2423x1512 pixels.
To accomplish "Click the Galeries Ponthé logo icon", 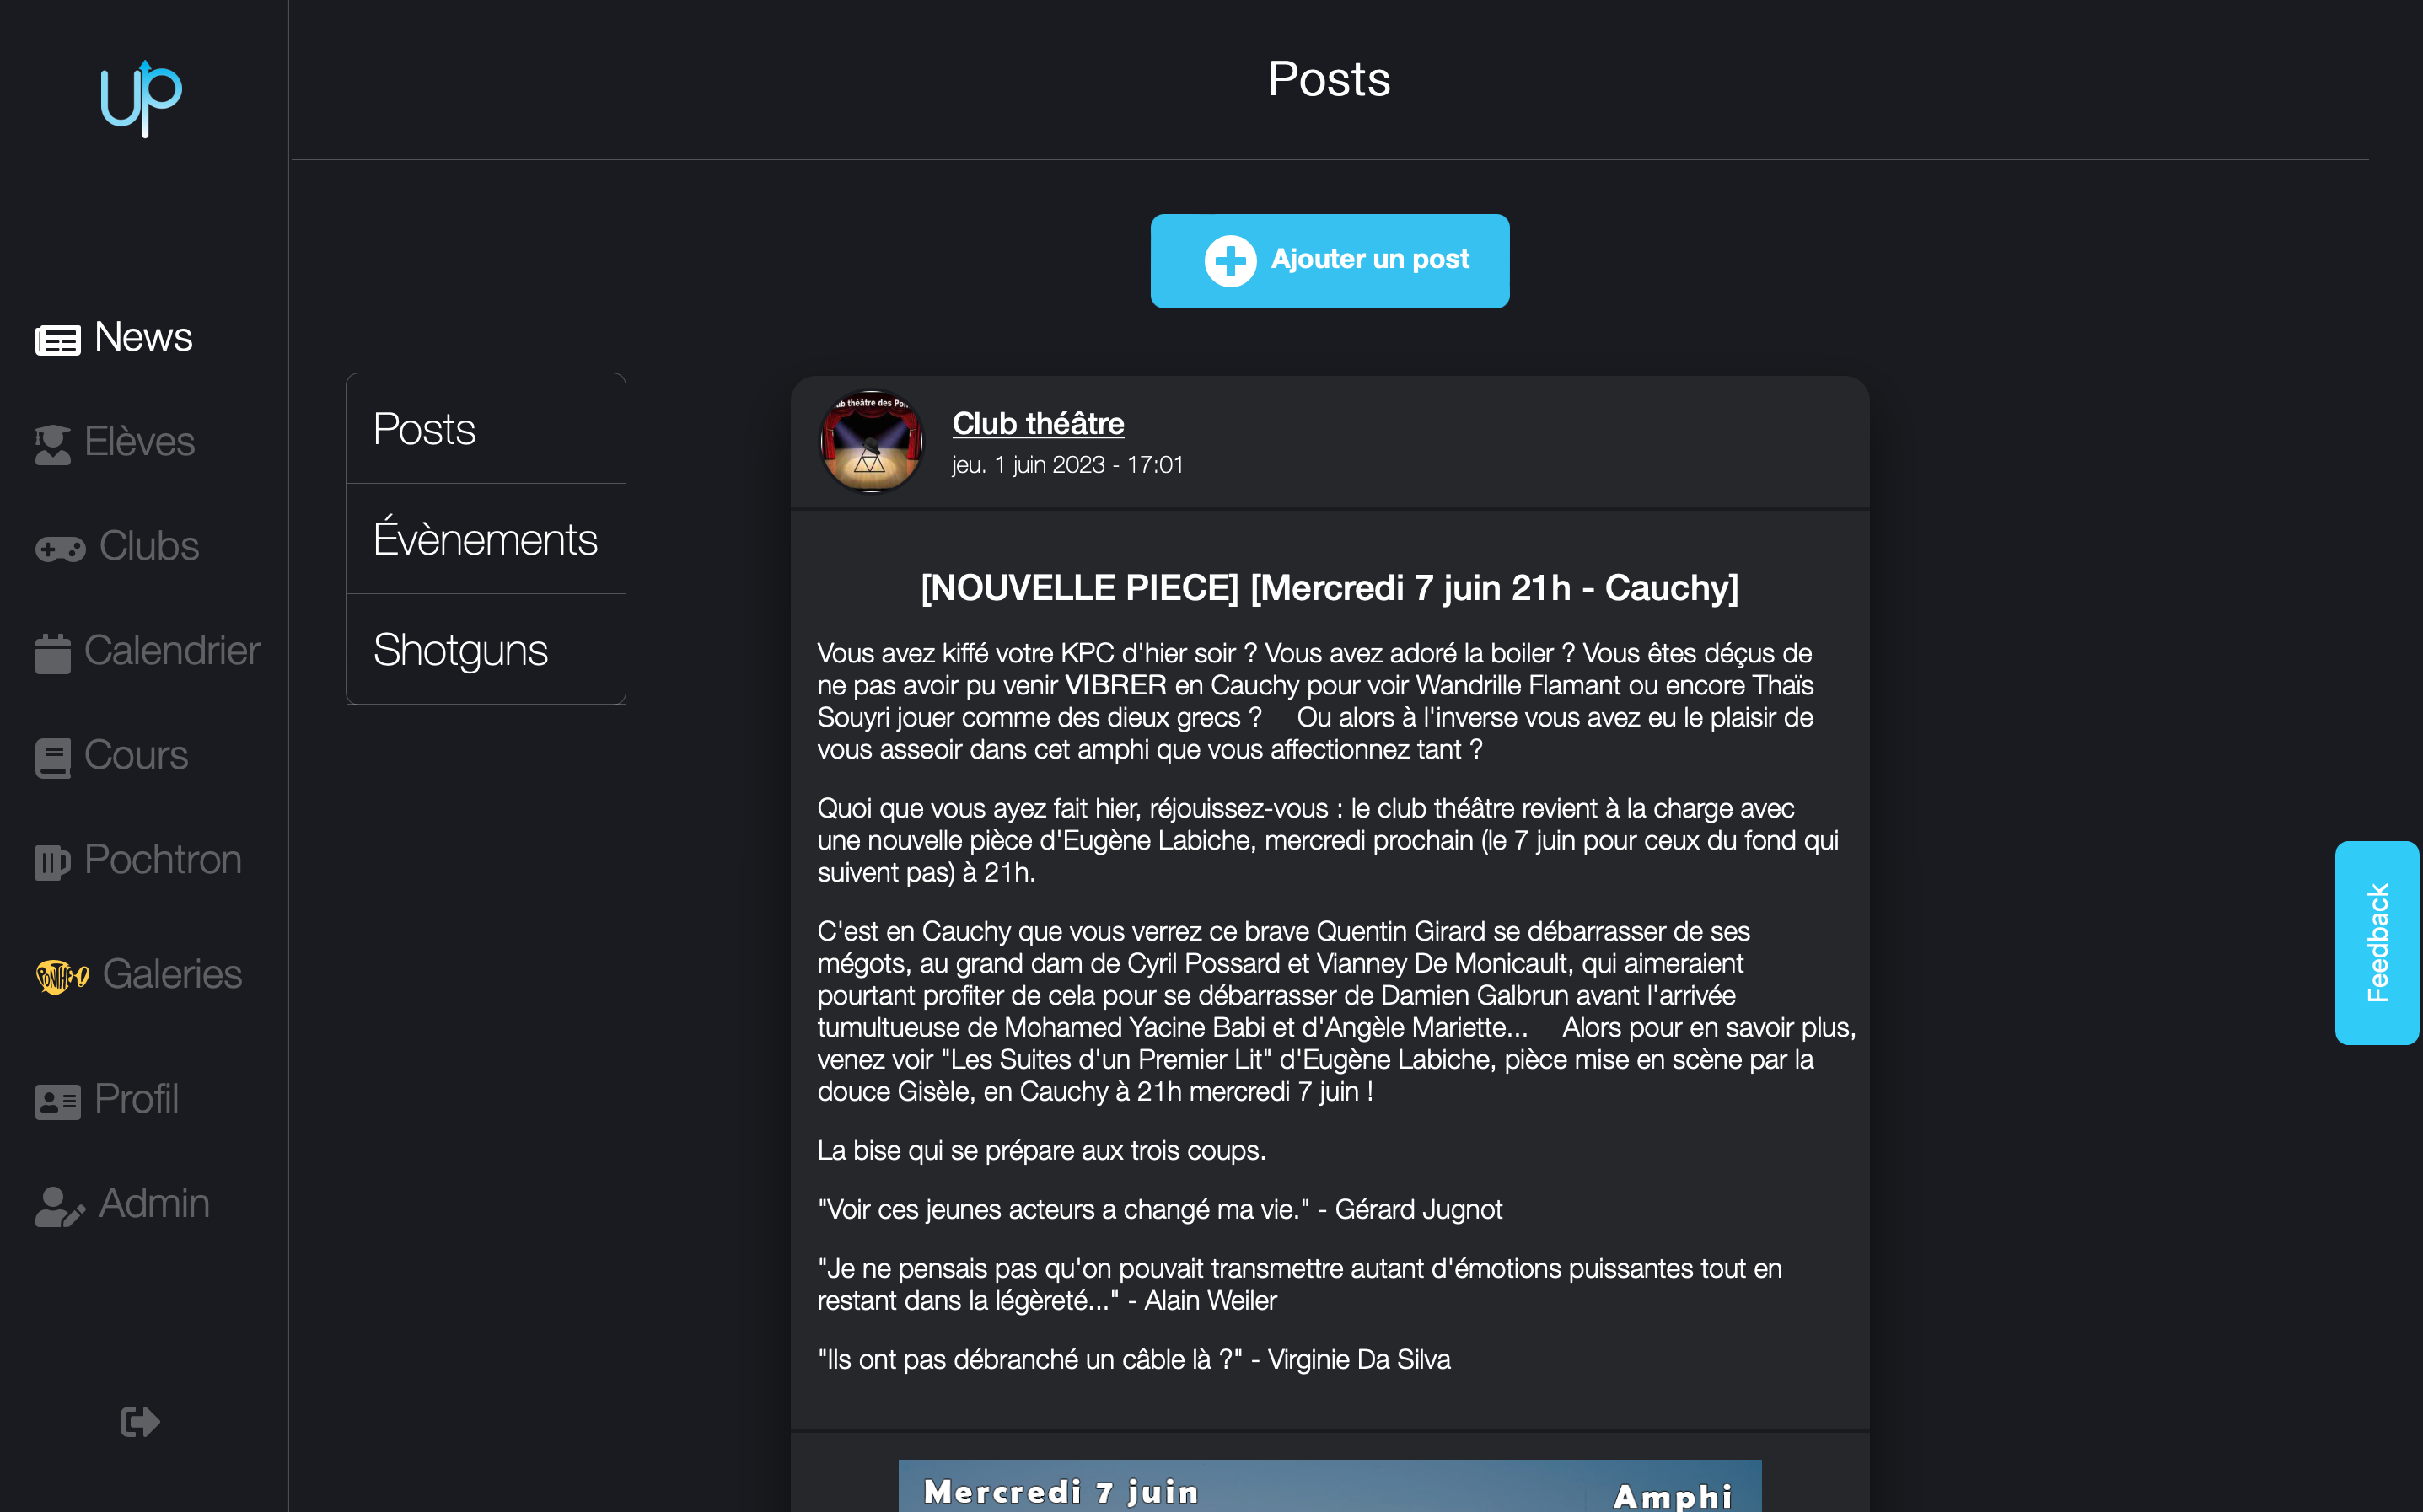I will (62, 976).
